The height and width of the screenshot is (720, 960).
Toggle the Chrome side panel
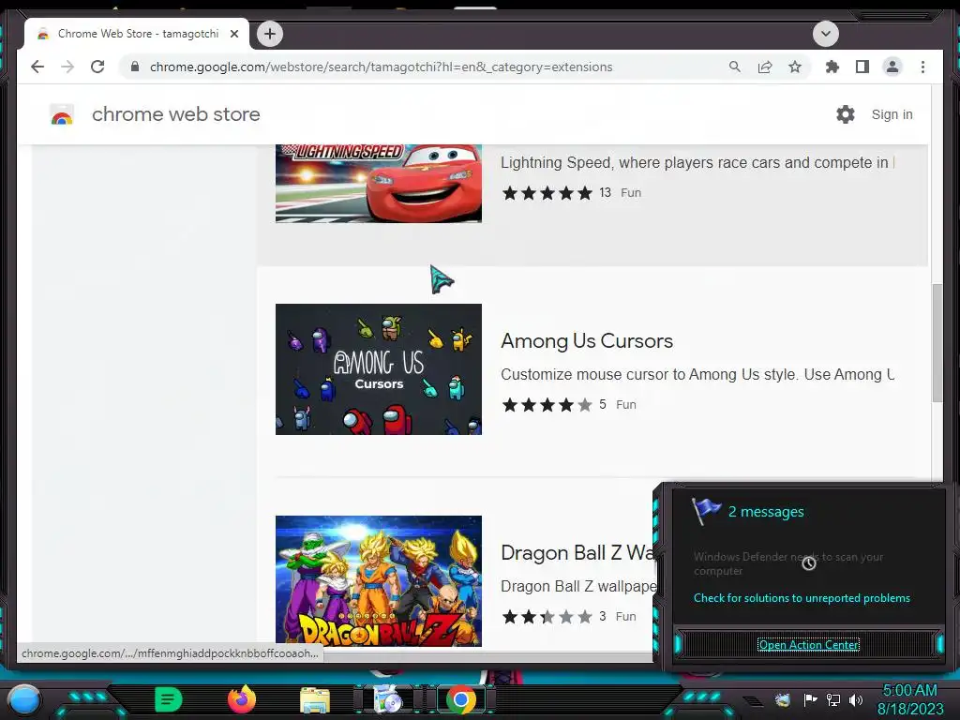(x=862, y=67)
